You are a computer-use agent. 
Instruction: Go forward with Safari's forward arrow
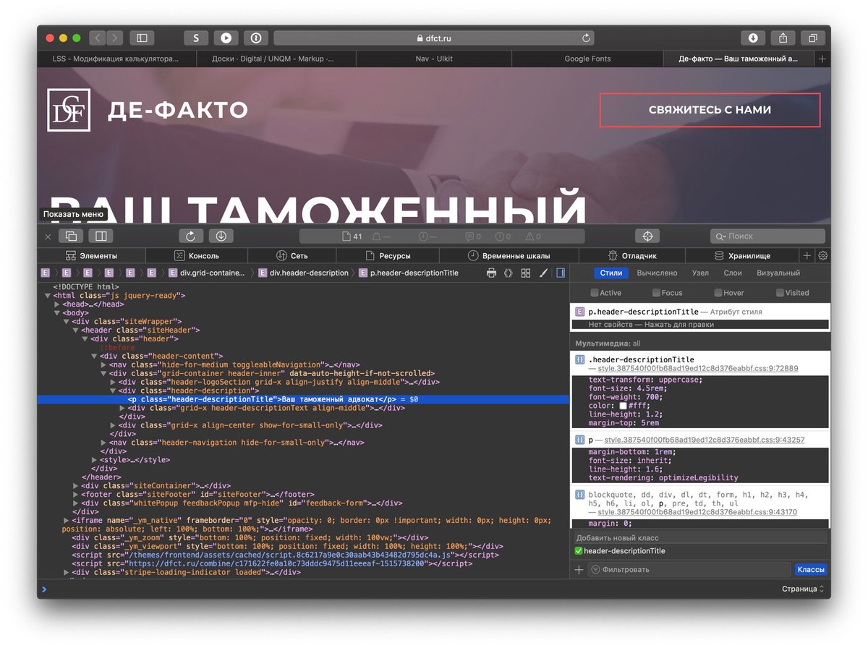click(115, 38)
